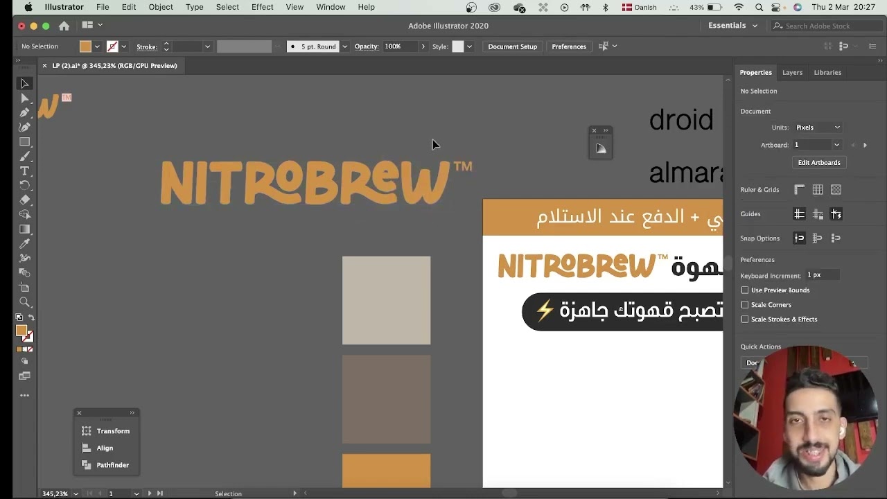Open the Style dropdown arrow
The height and width of the screenshot is (499, 887).
click(469, 46)
